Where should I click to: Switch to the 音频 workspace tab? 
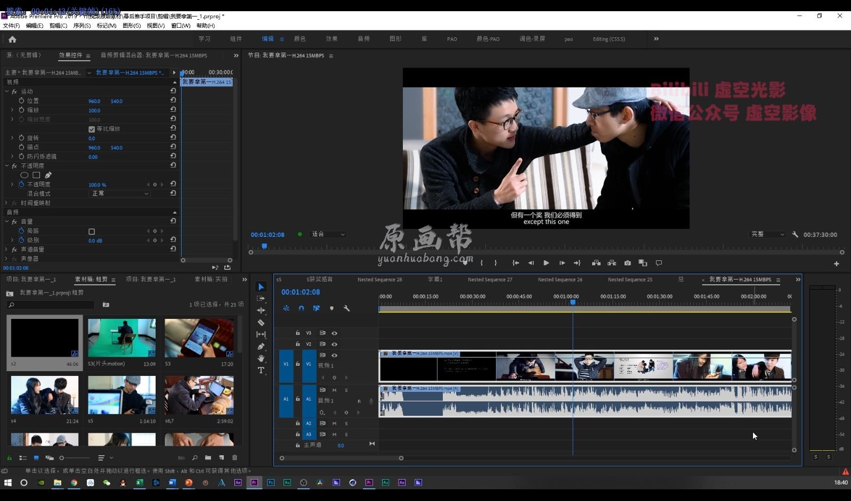(x=364, y=39)
